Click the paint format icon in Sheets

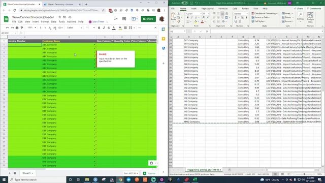click(x=22, y=28)
